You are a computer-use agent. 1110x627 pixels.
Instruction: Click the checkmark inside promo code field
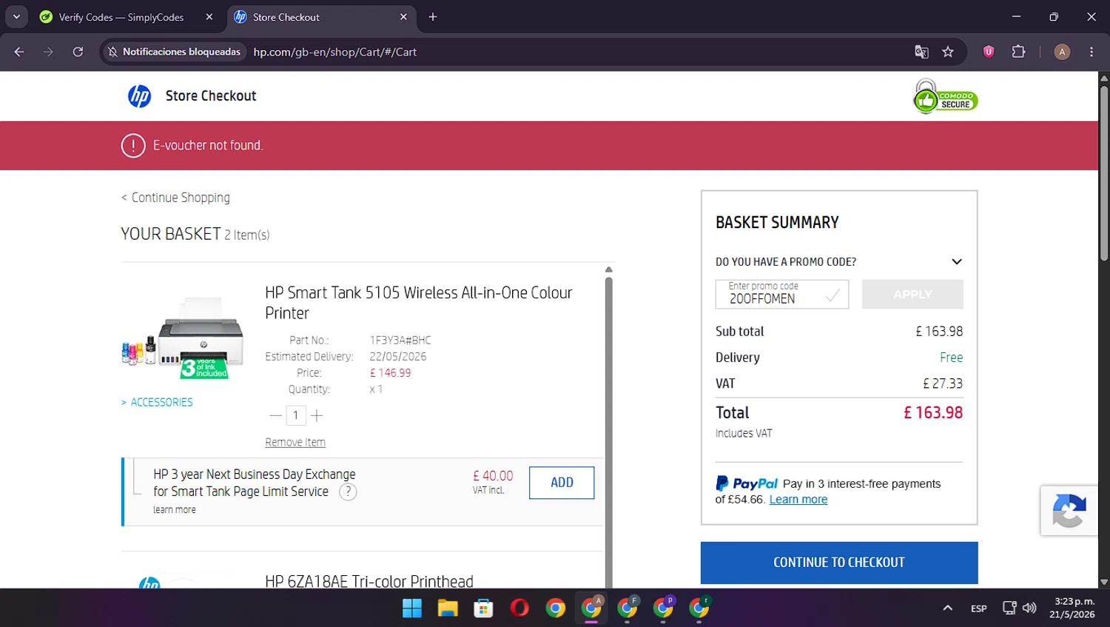pyautogui.click(x=832, y=295)
